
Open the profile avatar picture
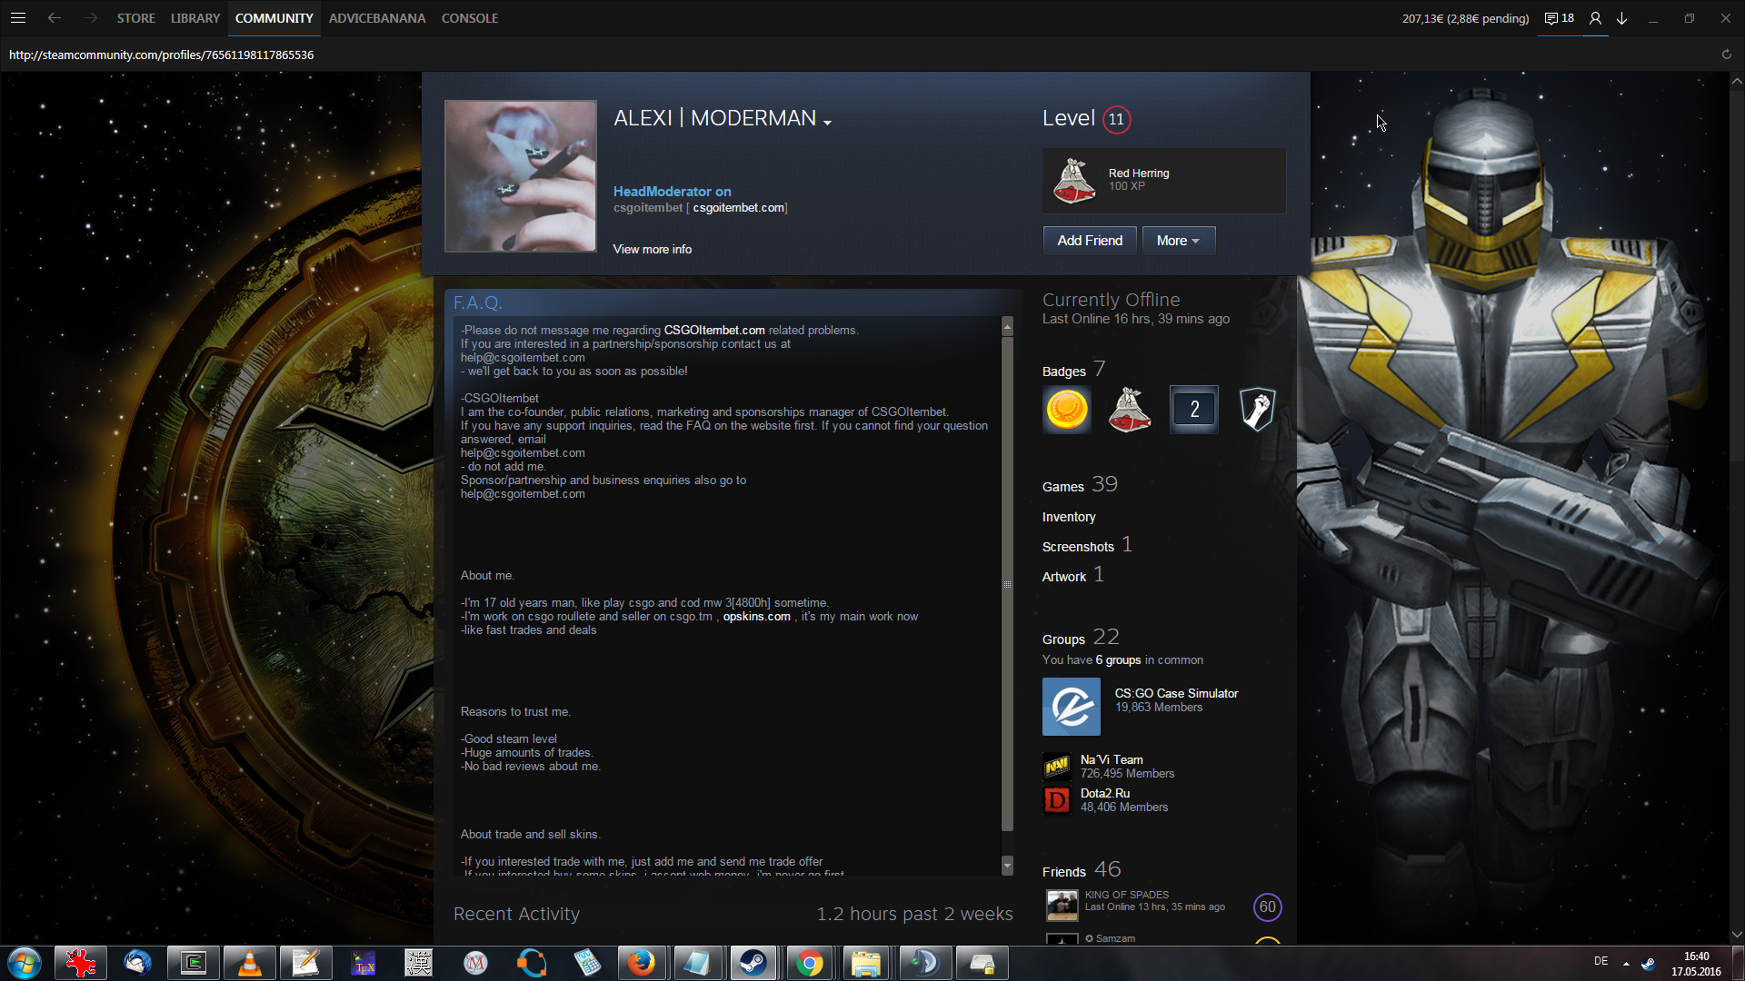coord(521,176)
